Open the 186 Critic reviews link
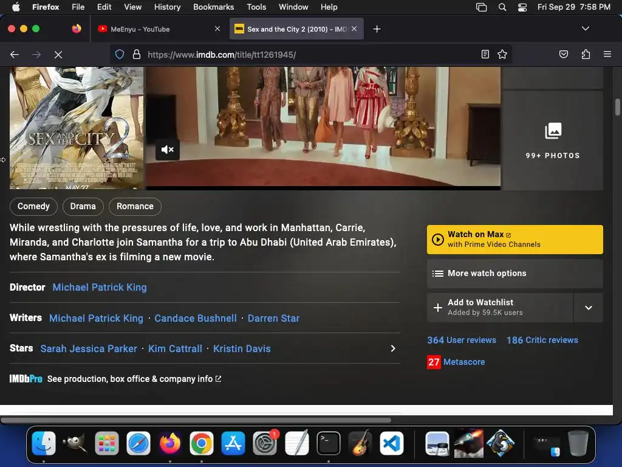This screenshot has width=622, height=467. (542, 340)
